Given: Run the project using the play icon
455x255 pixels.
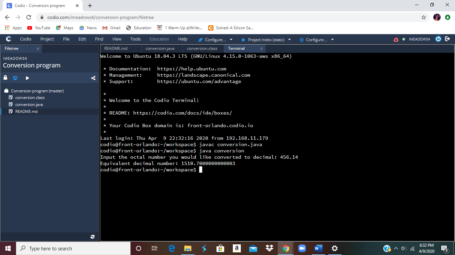Looking at the screenshot, I should click(x=27, y=78).
